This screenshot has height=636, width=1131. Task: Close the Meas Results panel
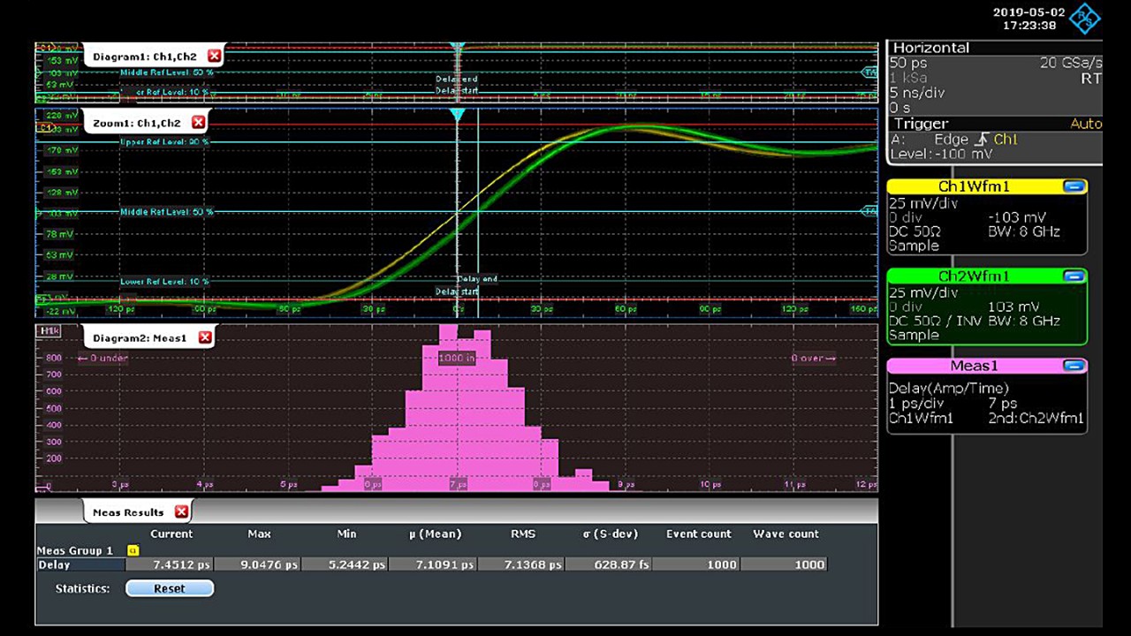181,512
